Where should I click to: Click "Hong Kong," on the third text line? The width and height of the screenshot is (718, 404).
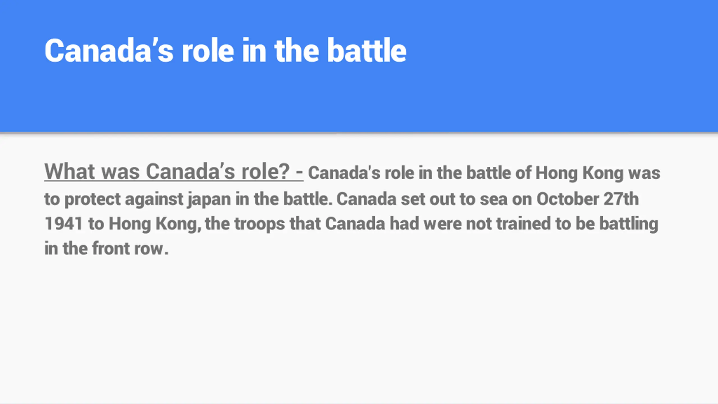pos(155,224)
